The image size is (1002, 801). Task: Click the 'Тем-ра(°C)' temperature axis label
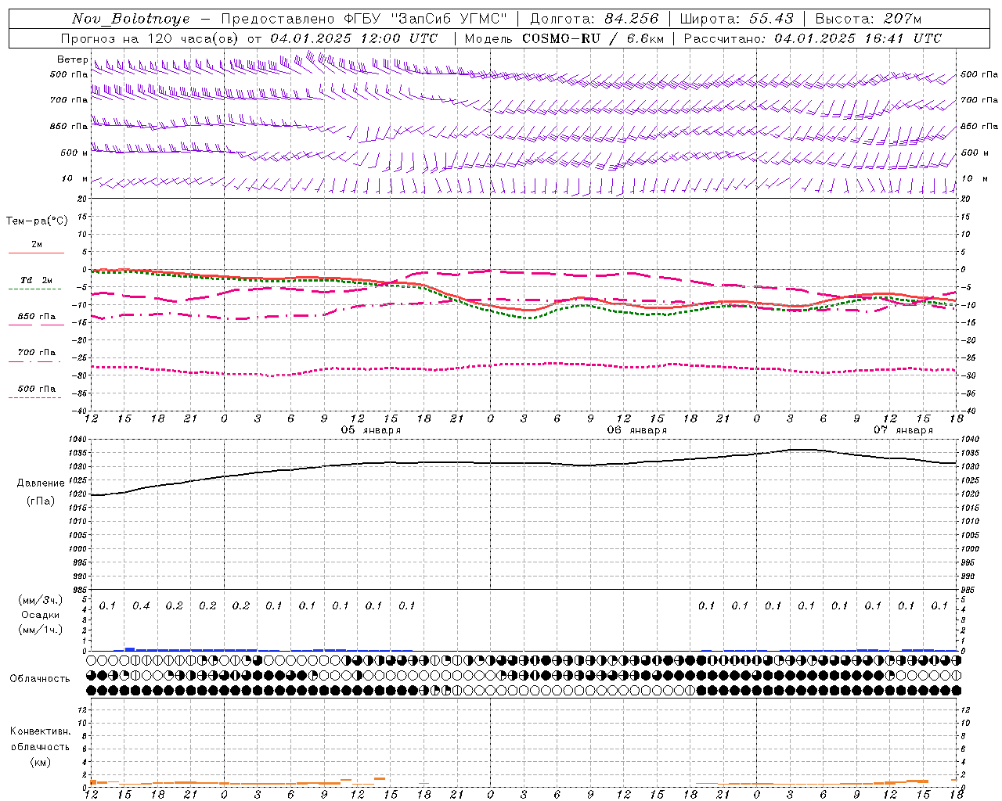37,221
